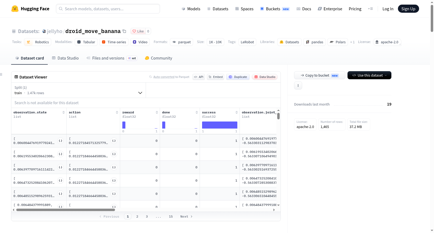
Task: Go to page 15 of the table
Action: tap(171, 216)
